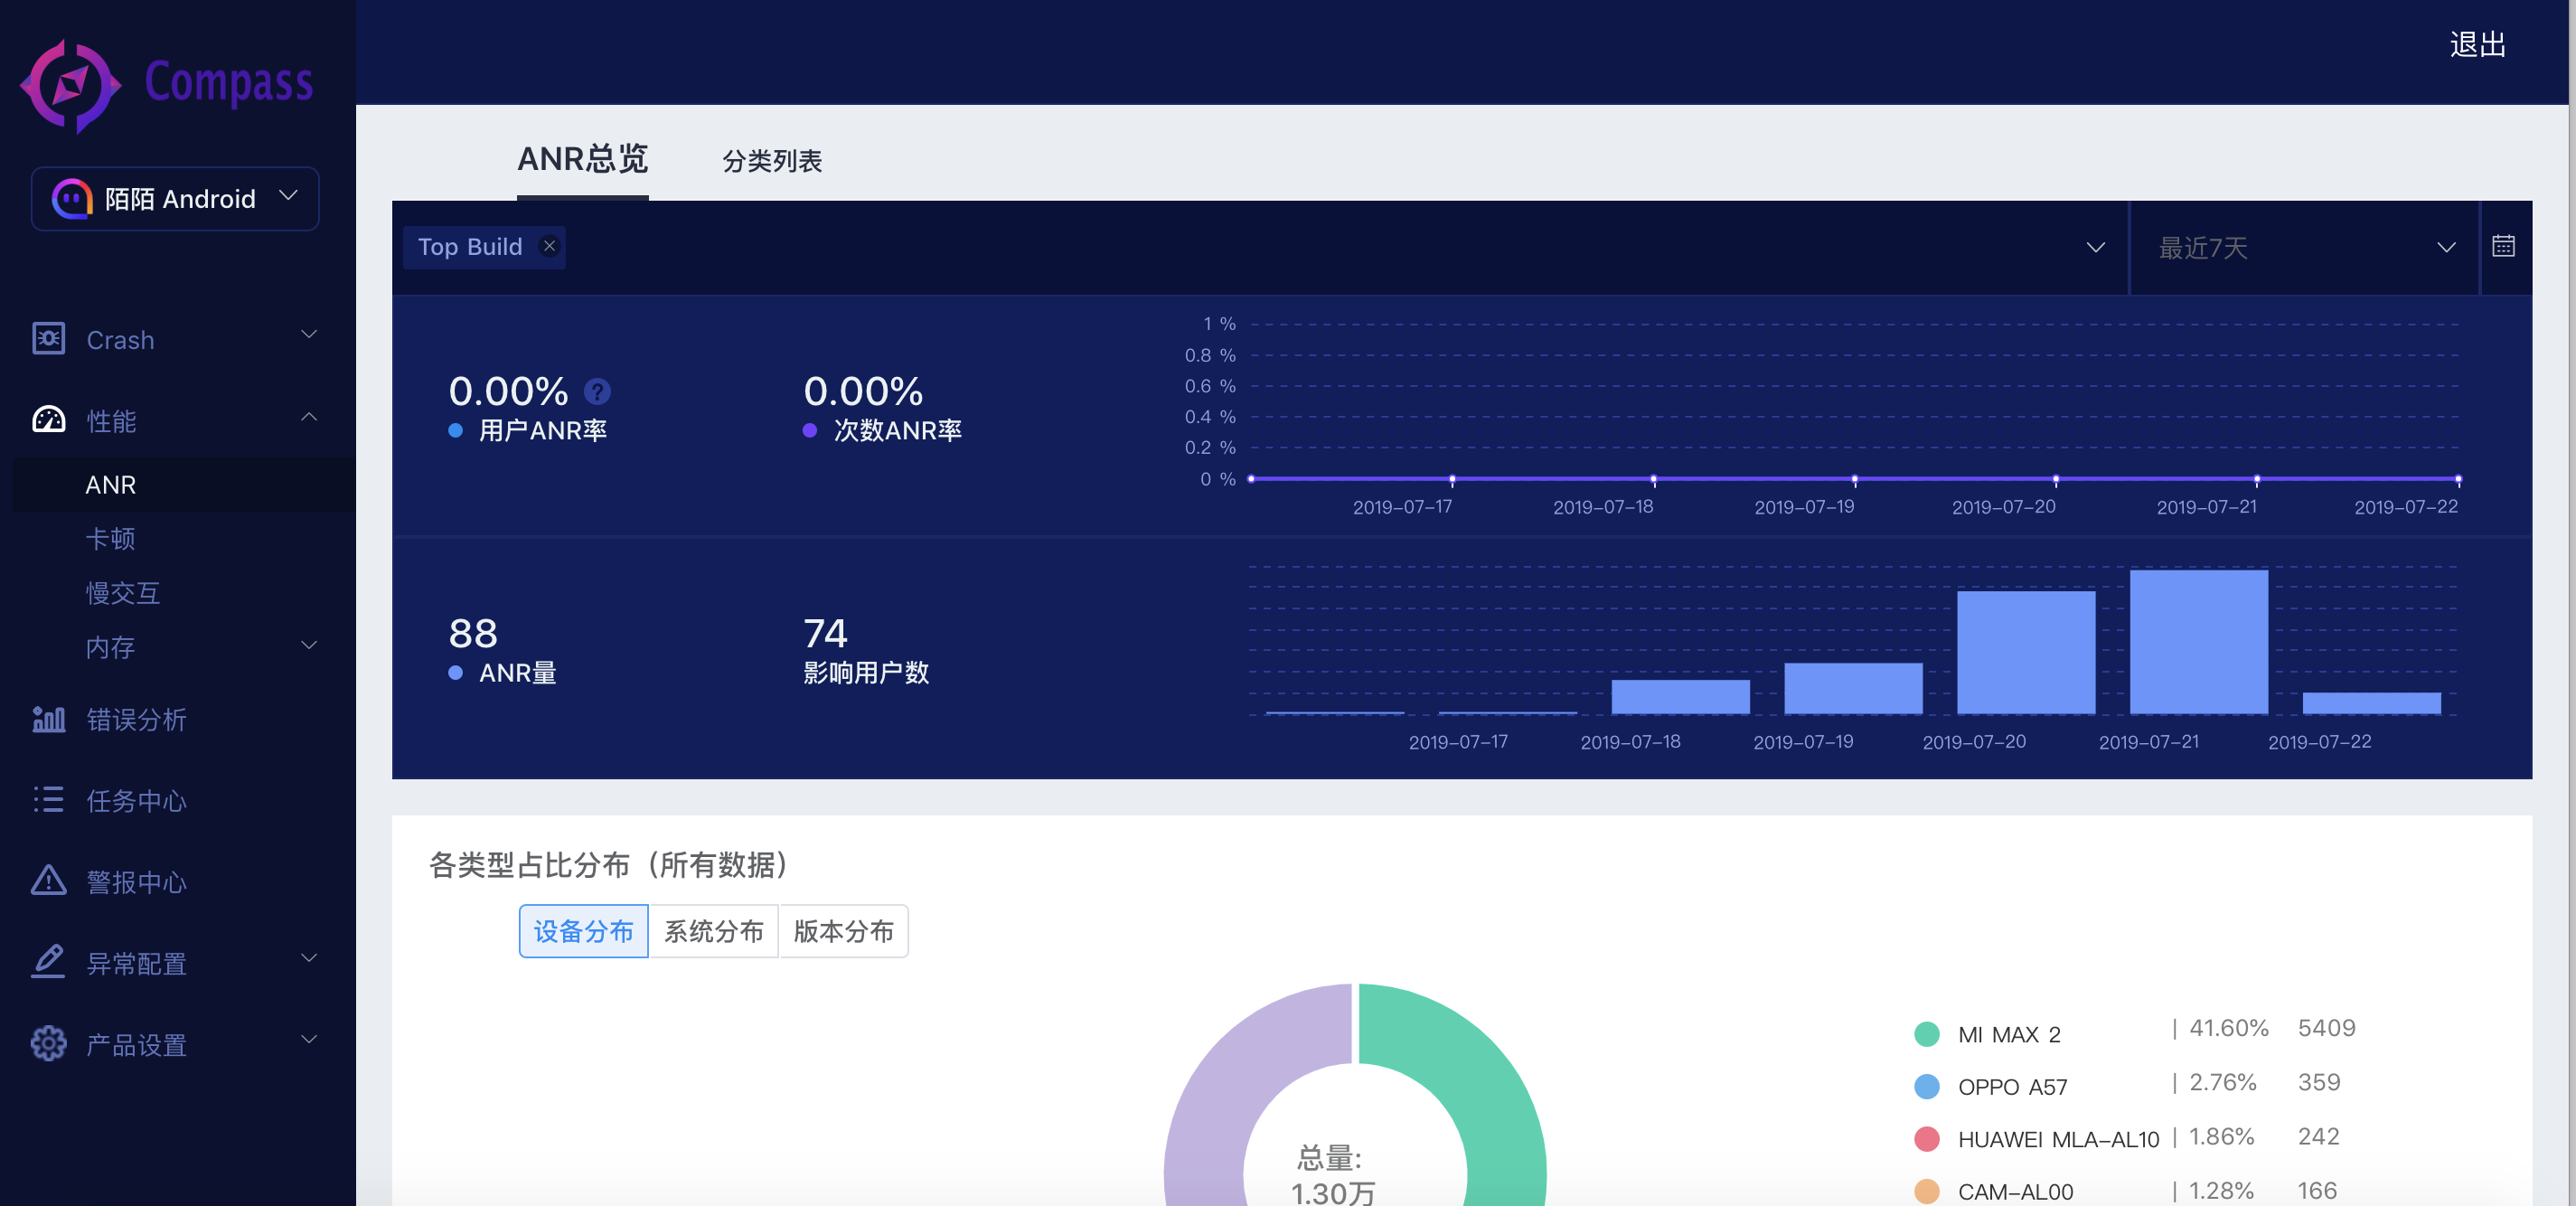
Task: Click the 异常配置 pencil icon
Action: (49, 962)
